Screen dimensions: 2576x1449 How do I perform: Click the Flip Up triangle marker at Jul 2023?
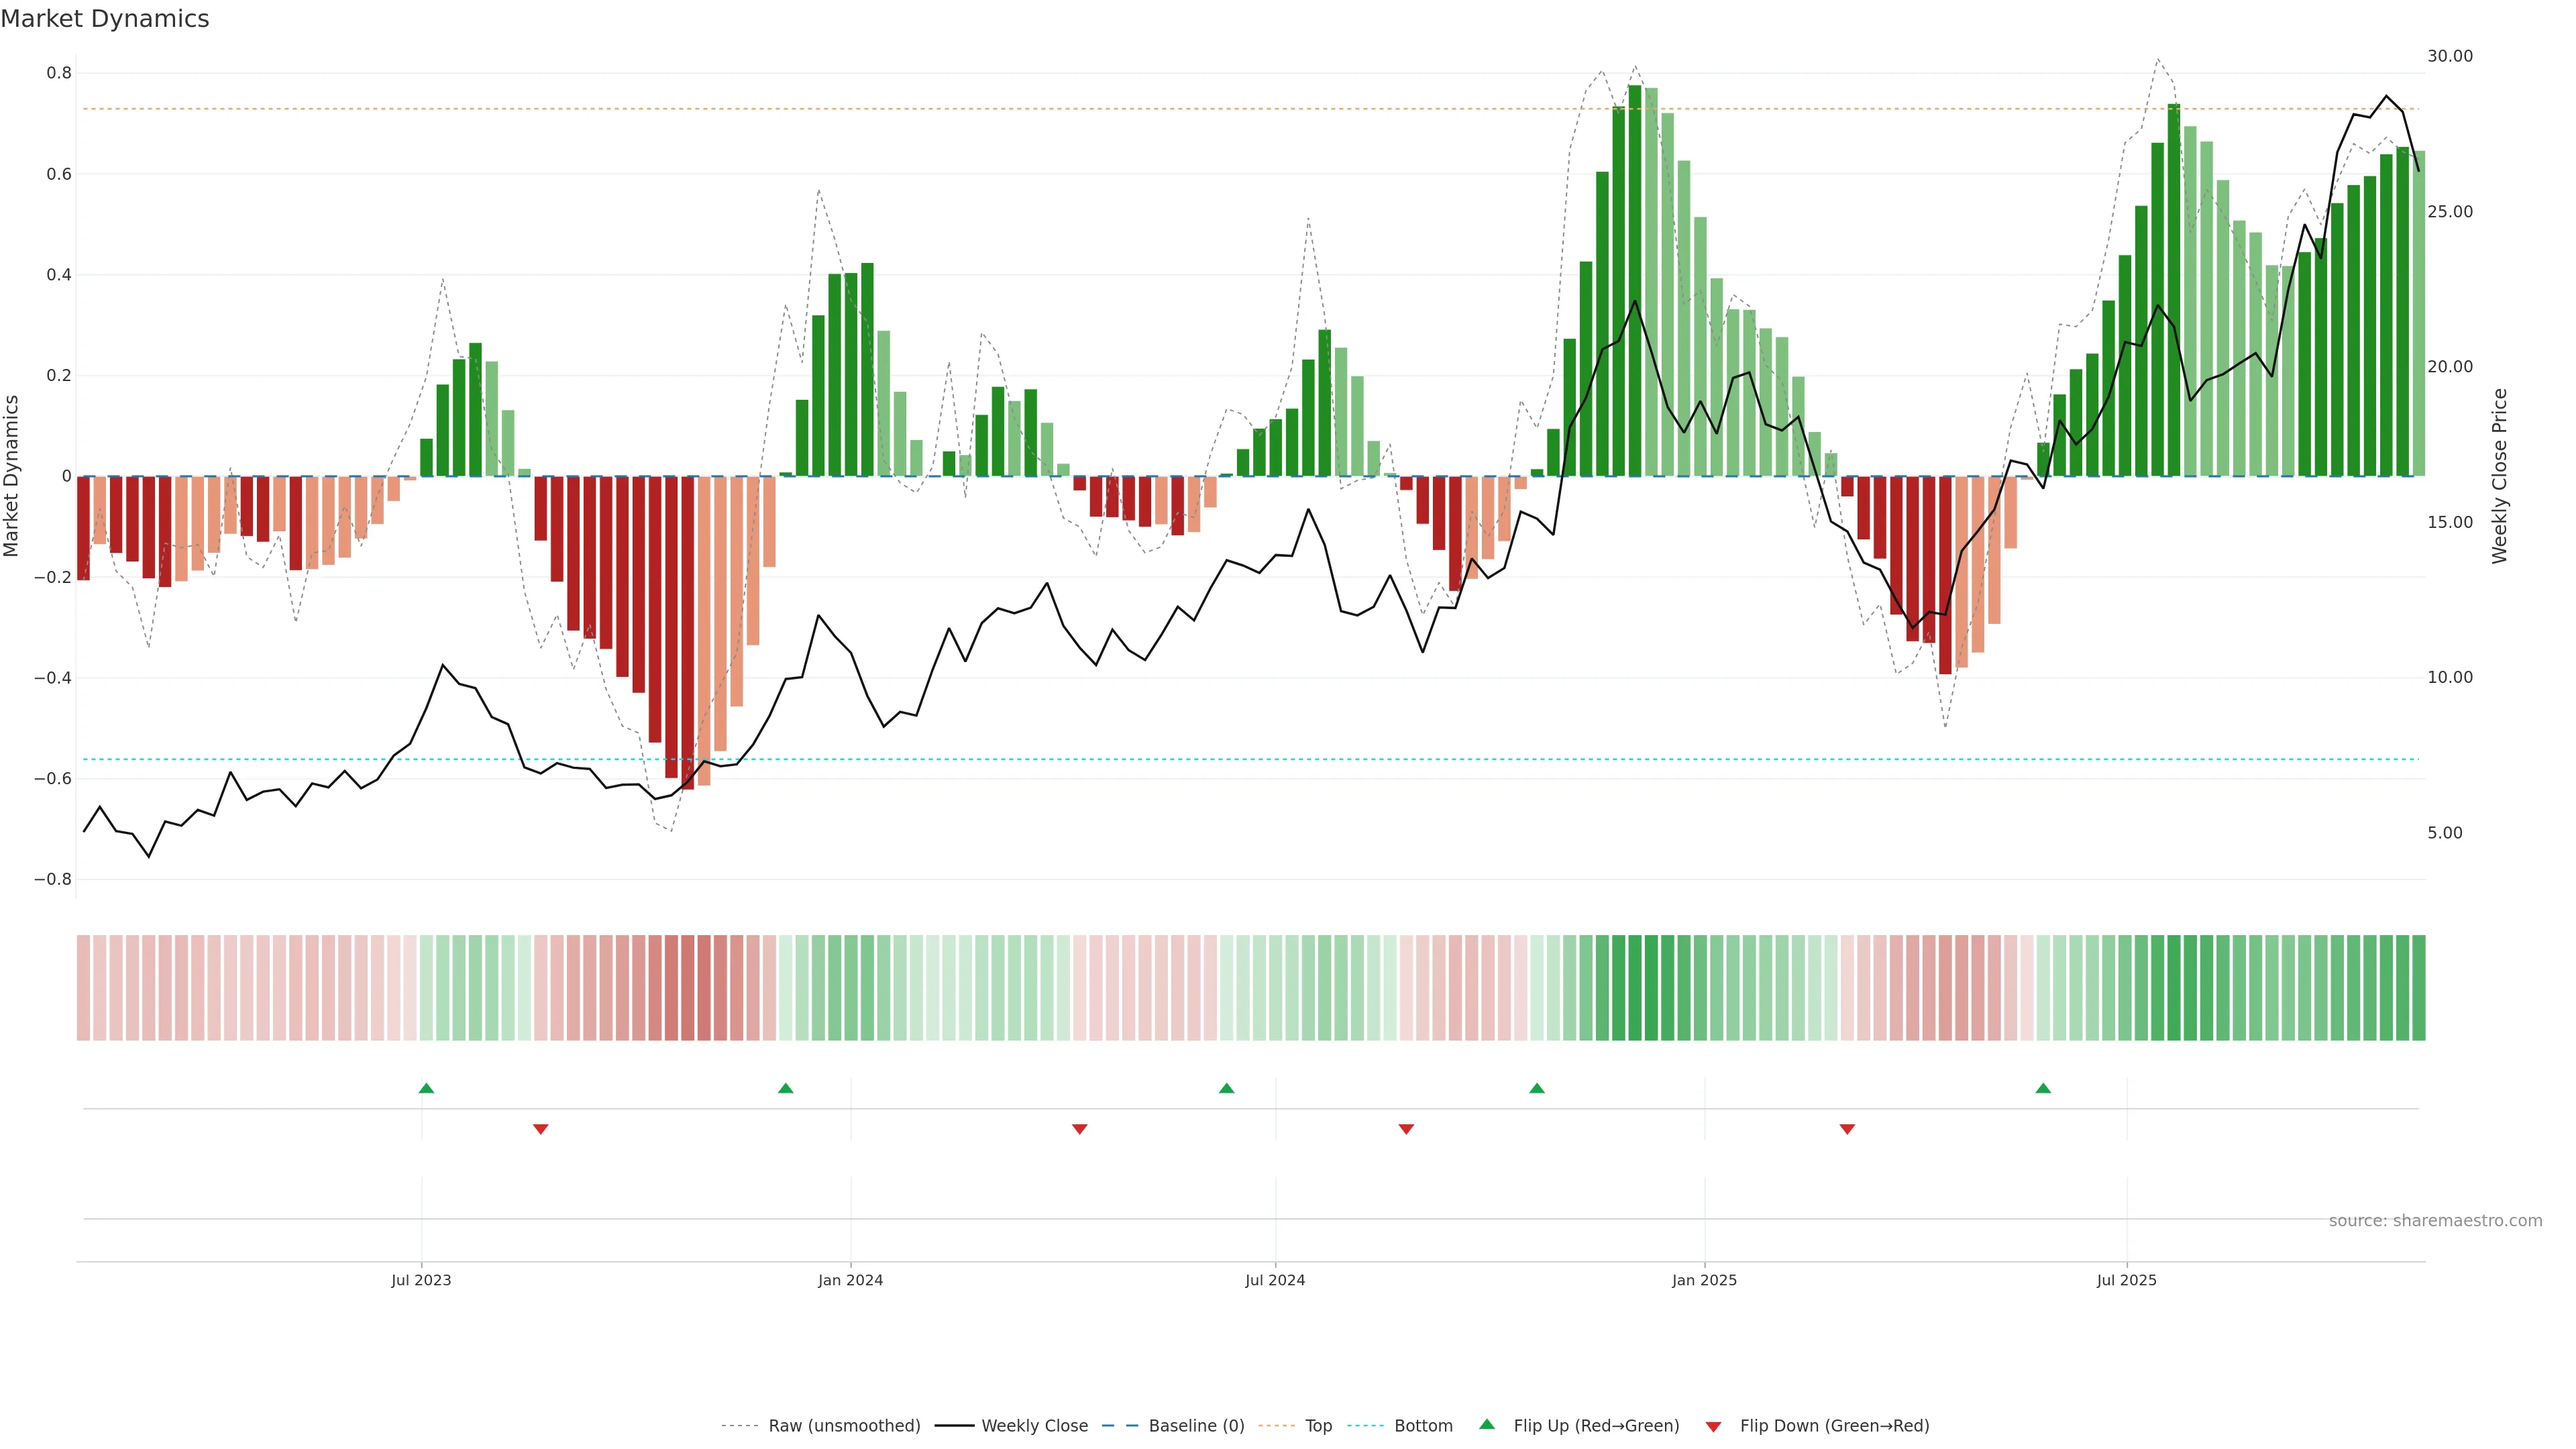click(426, 1088)
